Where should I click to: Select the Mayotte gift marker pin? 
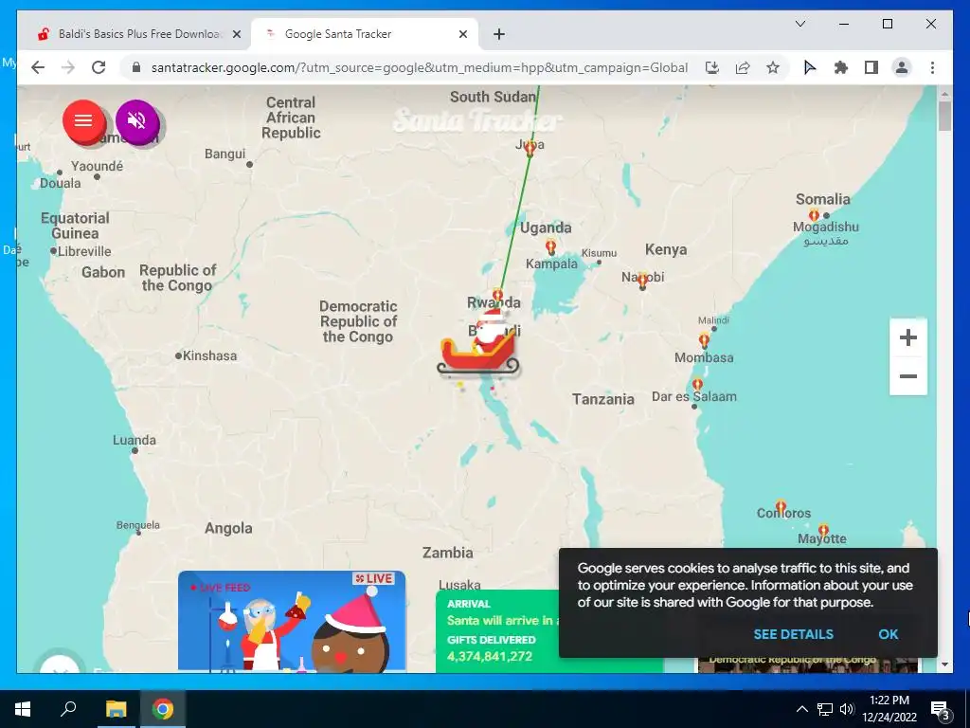823,531
